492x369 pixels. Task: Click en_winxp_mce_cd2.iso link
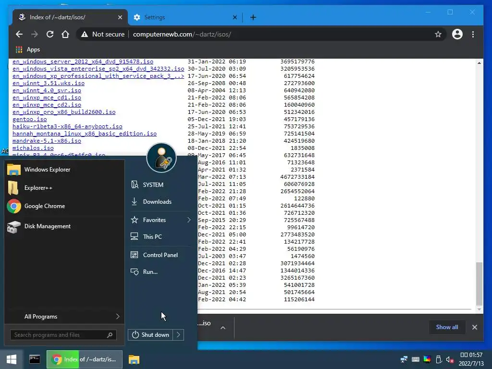tap(47, 105)
